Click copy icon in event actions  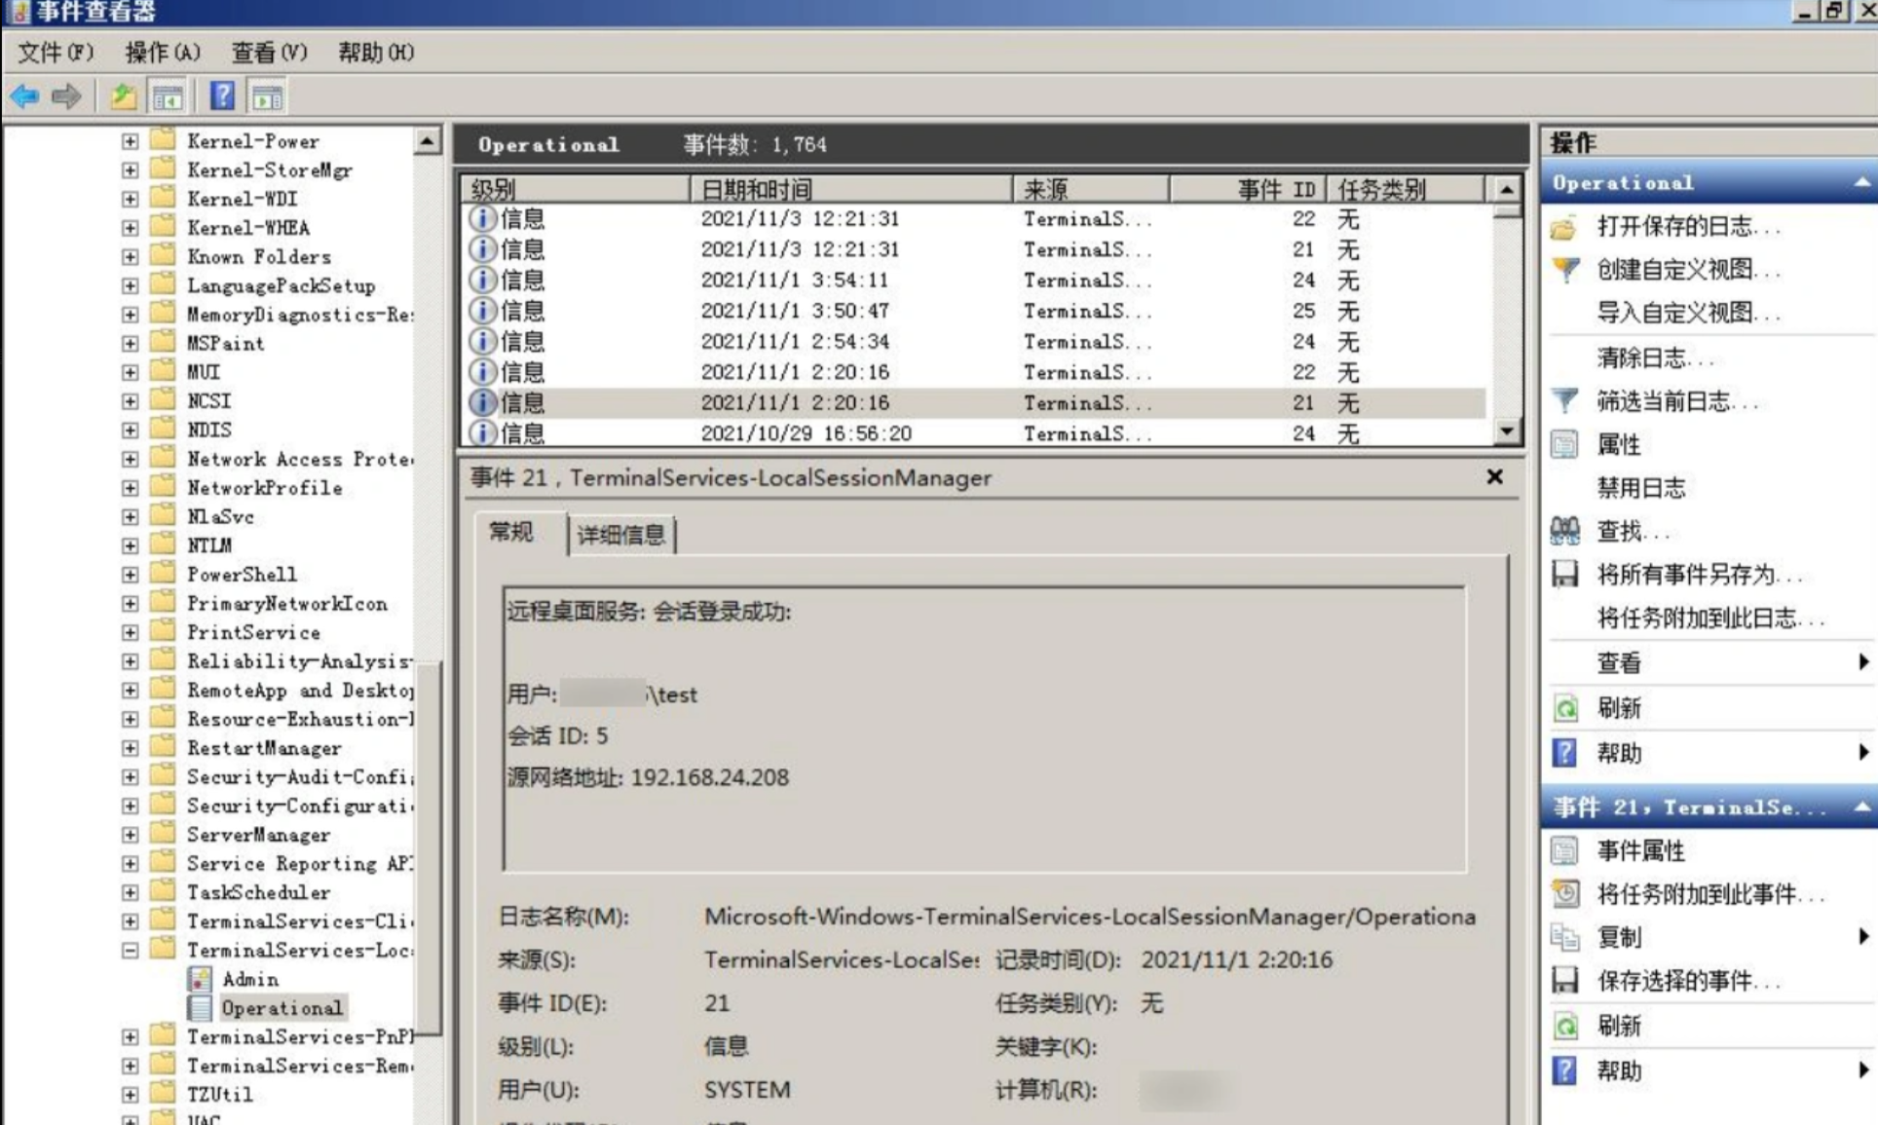point(1564,937)
